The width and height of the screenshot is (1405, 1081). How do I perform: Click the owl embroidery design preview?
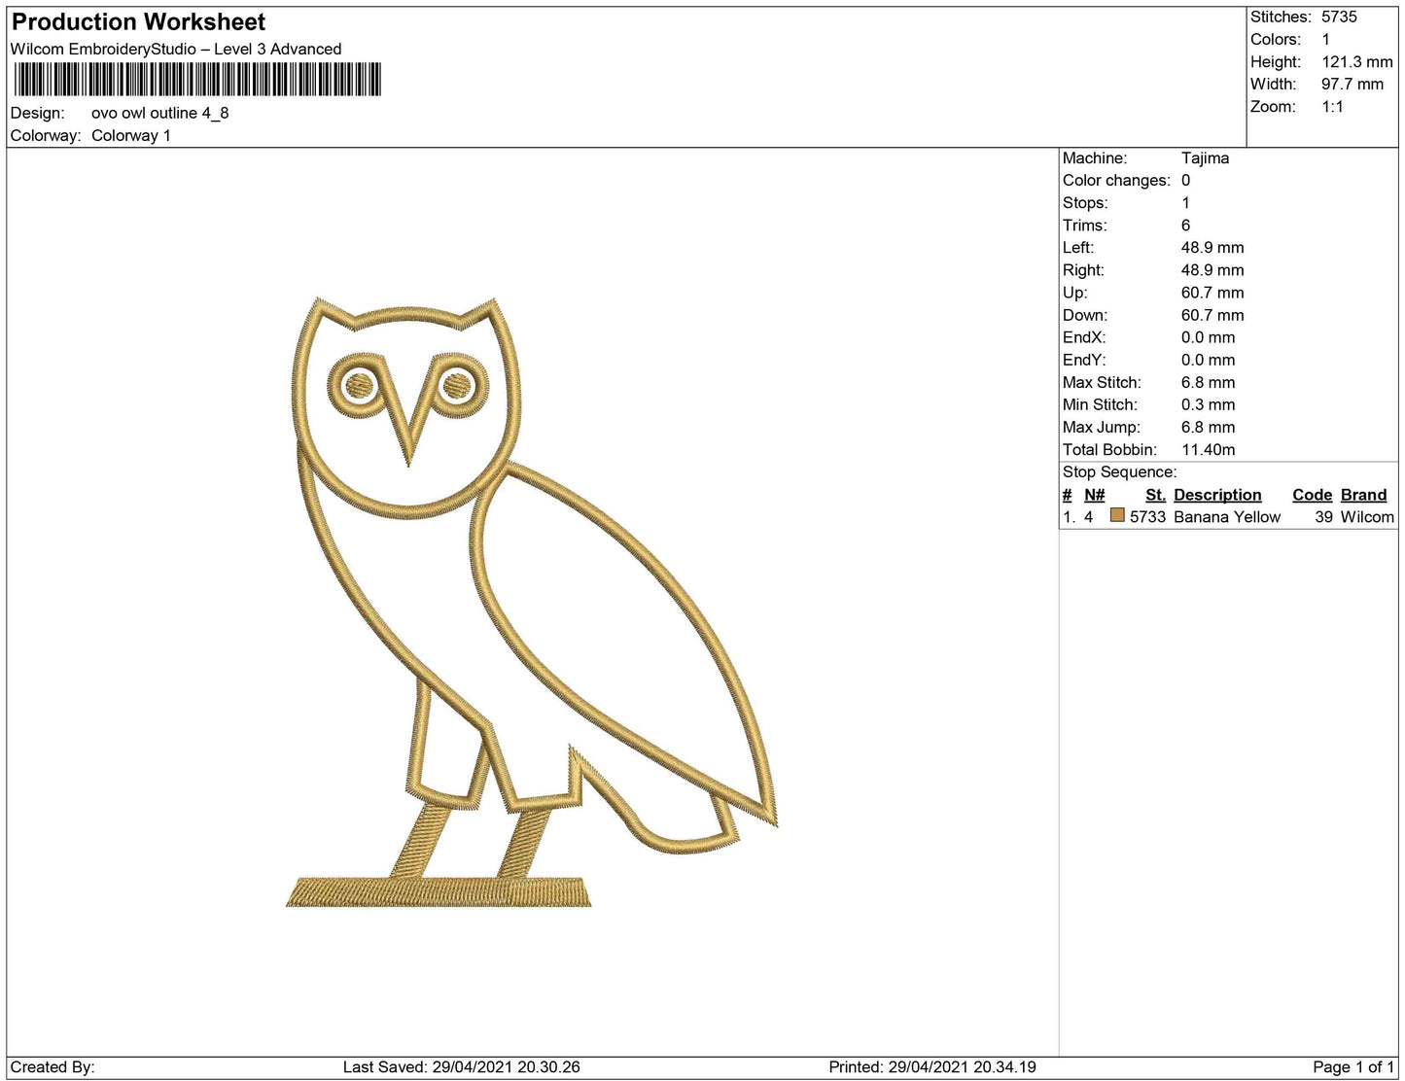(532, 603)
